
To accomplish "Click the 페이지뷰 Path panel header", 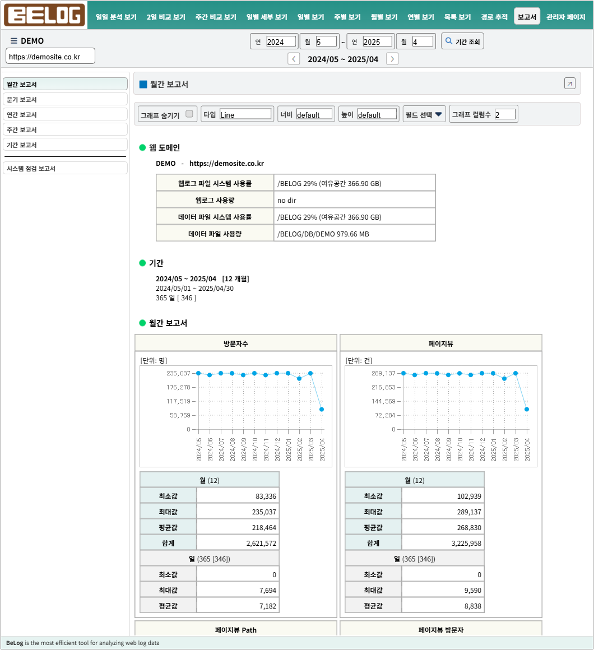I will click(236, 629).
